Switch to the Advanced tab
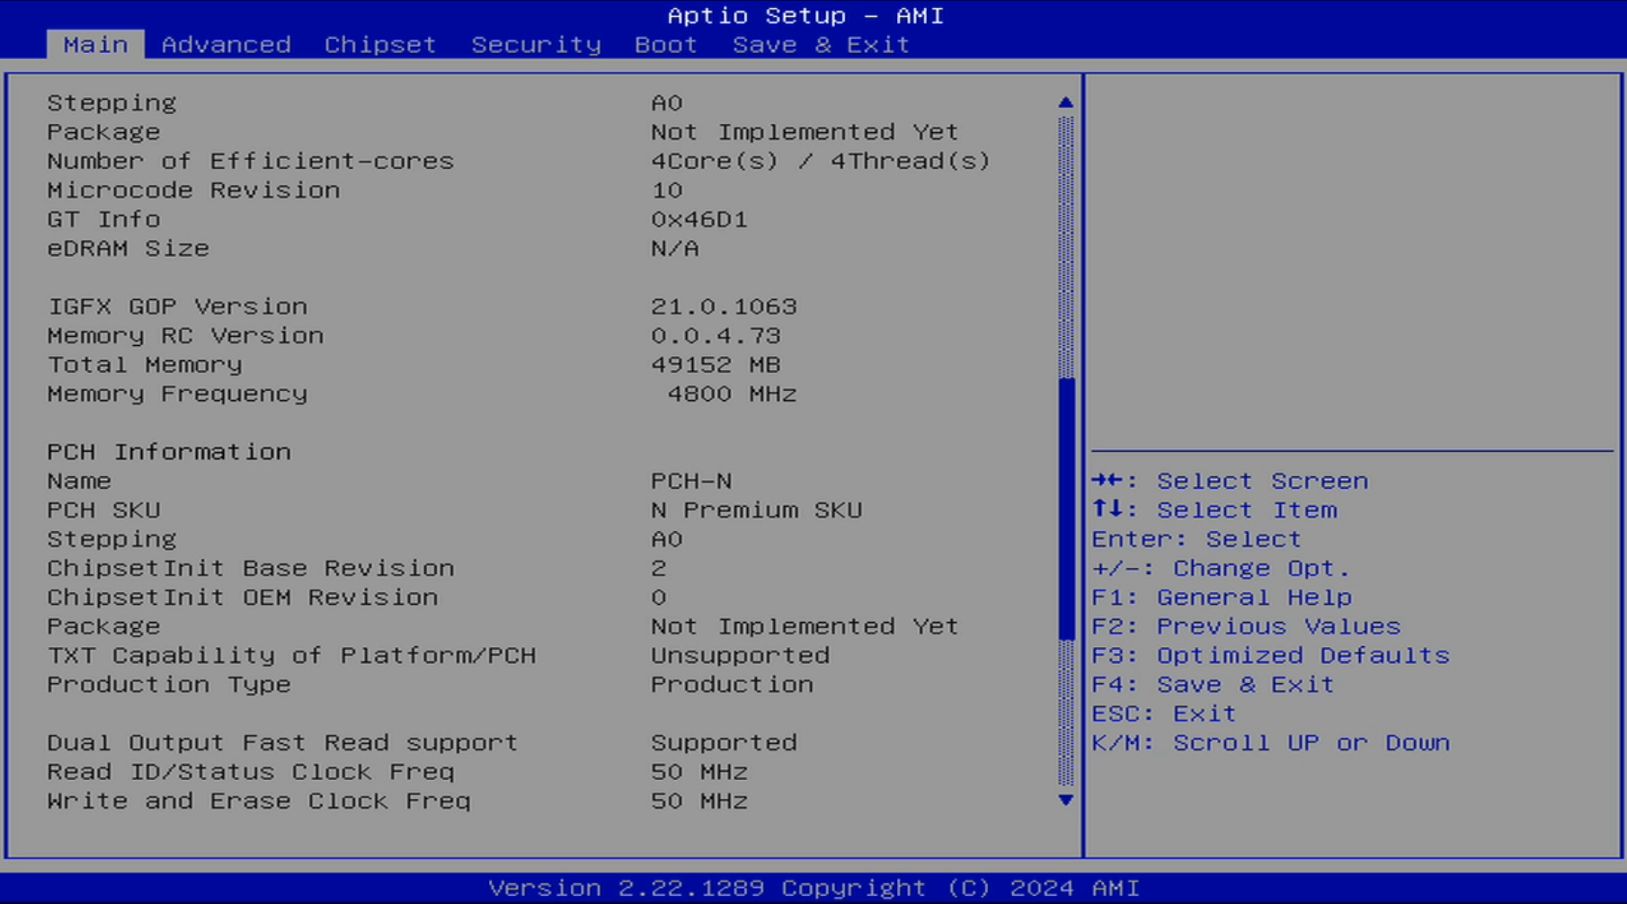This screenshot has height=904, width=1627. pos(226,44)
